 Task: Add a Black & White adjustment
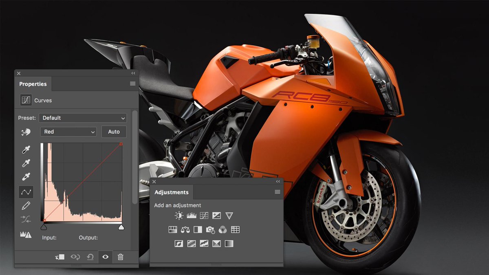[198, 229]
